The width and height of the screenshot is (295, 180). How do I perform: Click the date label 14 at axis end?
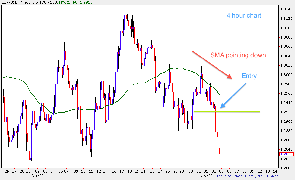point(275,171)
